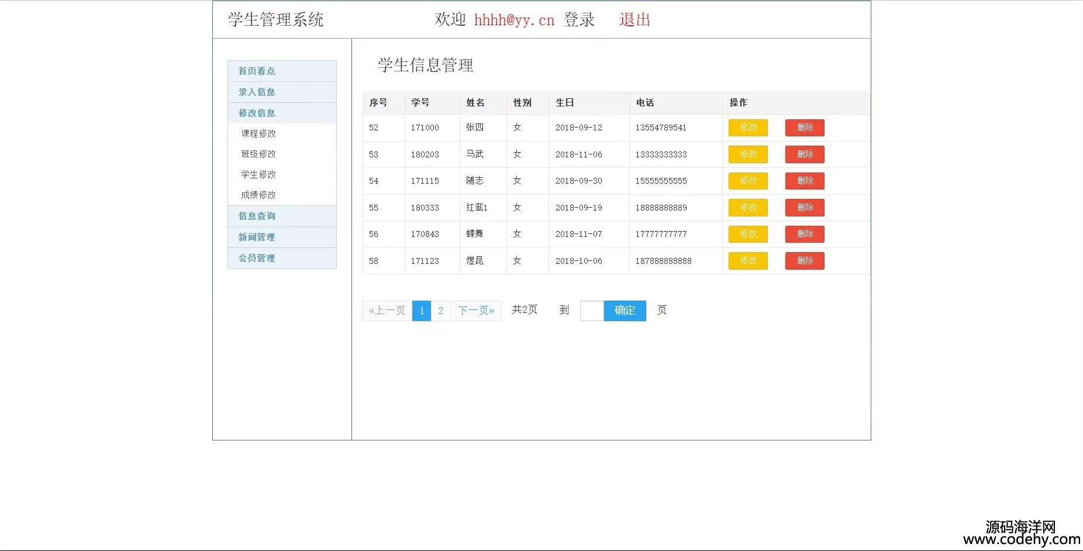Viewport: 1083px width, 551px height.
Task: Delete the student record for 马武
Action: [x=804, y=154]
